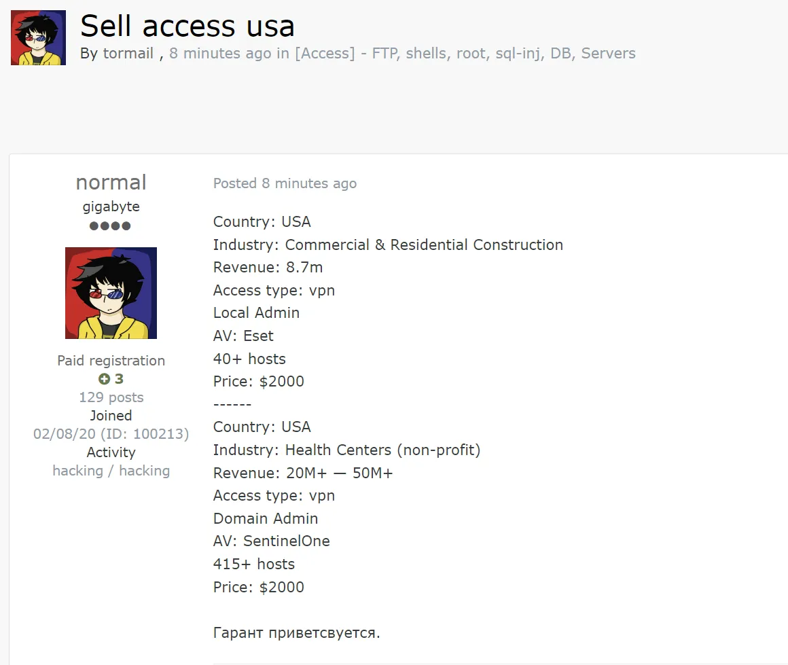Image resolution: width=788 pixels, height=665 pixels.
Task: Click the four rank dots under gigabyte
Action: (111, 226)
